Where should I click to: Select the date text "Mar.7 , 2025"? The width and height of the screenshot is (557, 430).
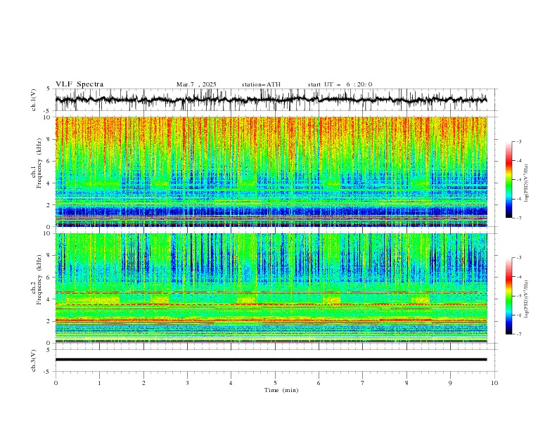[x=196, y=84]
